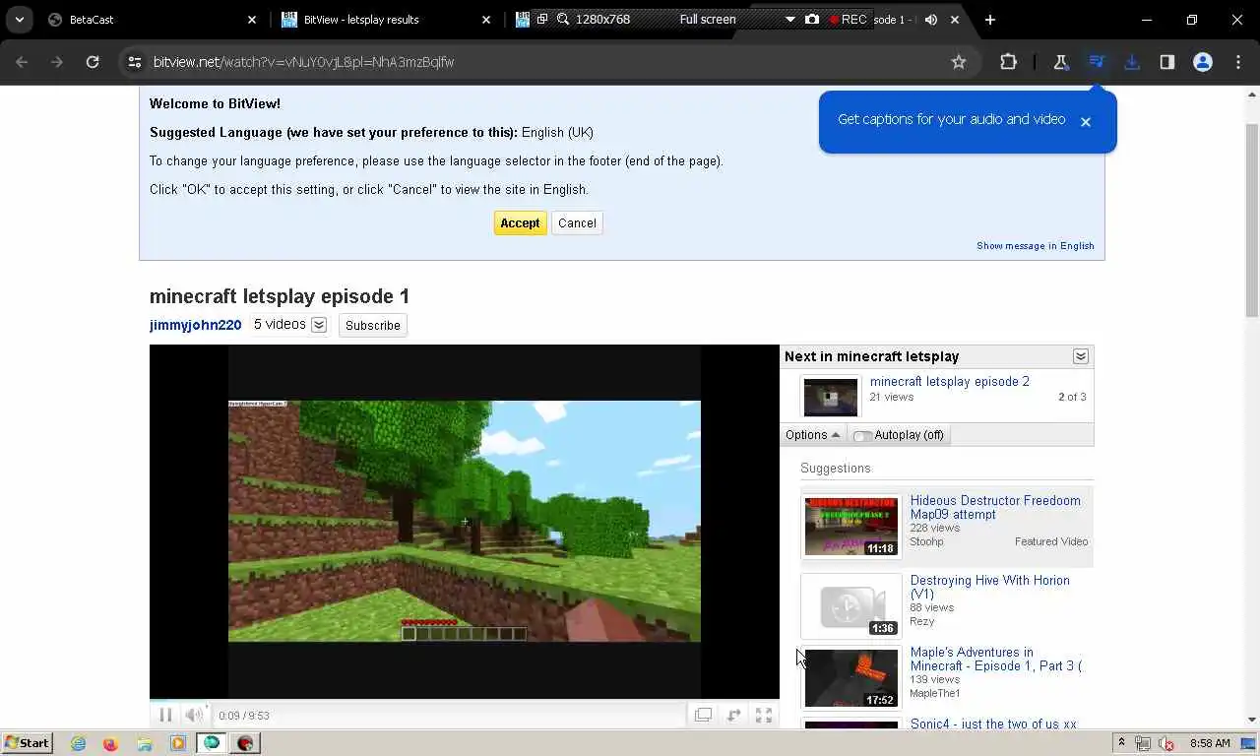Expand the 5 videos dropdown
The height and width of the screenshot is (756, 1260).
319,325
